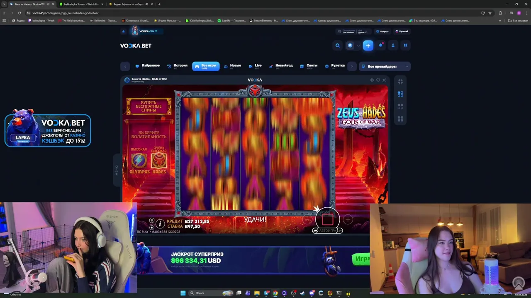This screenshot has width=531, height=298.
Task: Expand the browser tab search chevron
Action: [4, 4]
